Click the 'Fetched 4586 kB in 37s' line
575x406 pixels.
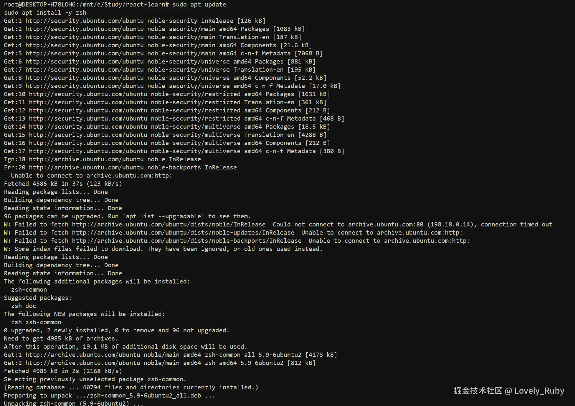pyautogui.click(x=63, y=184)
